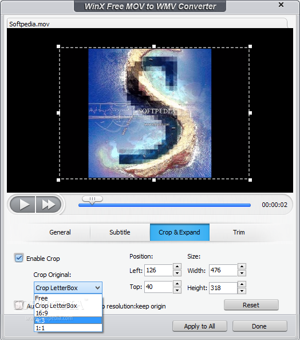
Task: Click the bottom-center crop handle
Action: [x=154, y=180]
